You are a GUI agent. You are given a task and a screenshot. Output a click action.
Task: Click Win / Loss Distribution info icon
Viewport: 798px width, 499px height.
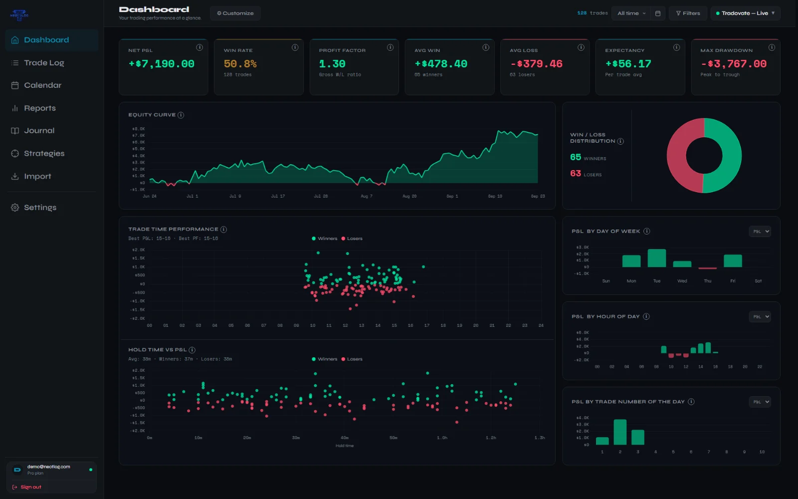point(620,141)
